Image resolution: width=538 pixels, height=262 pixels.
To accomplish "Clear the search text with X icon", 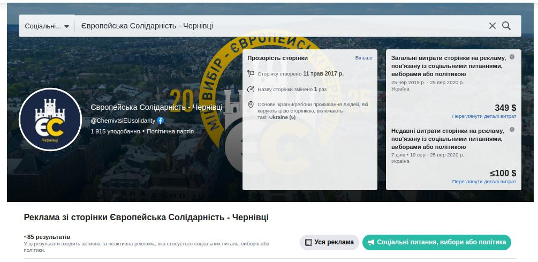I will pyautogui.click(x=492, y=26).
